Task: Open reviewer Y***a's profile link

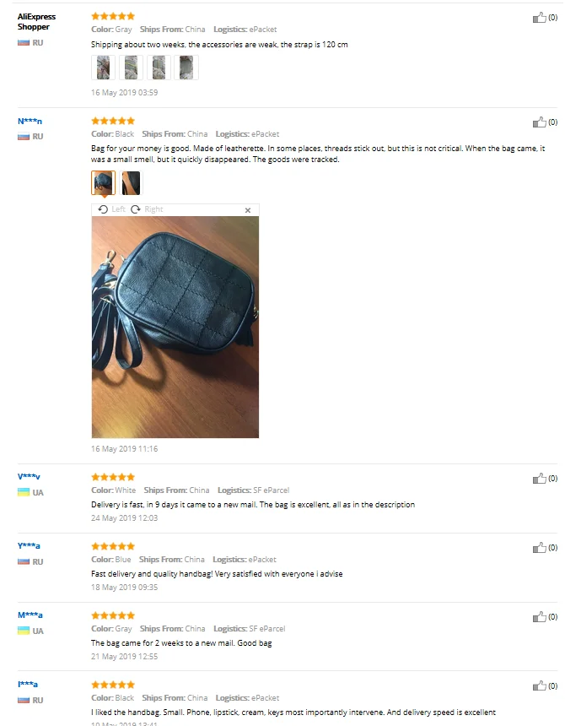Action: coord(29,546)
